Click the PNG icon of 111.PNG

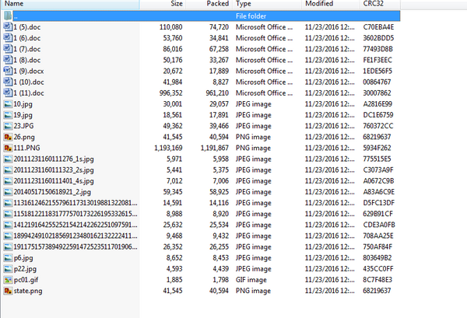pyautogui.click(x=8, y=148)
